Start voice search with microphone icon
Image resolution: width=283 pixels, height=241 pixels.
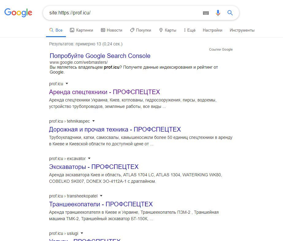(218, 13)
